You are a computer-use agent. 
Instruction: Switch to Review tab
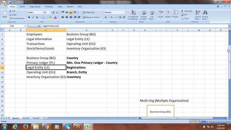coord(70,6)
